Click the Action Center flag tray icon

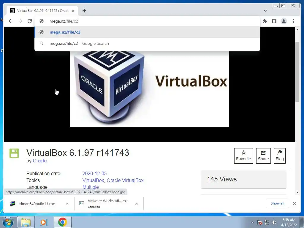[x=260, y=222]
